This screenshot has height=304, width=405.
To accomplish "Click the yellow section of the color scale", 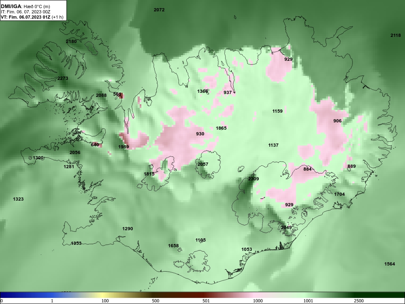I will point(103,295).
